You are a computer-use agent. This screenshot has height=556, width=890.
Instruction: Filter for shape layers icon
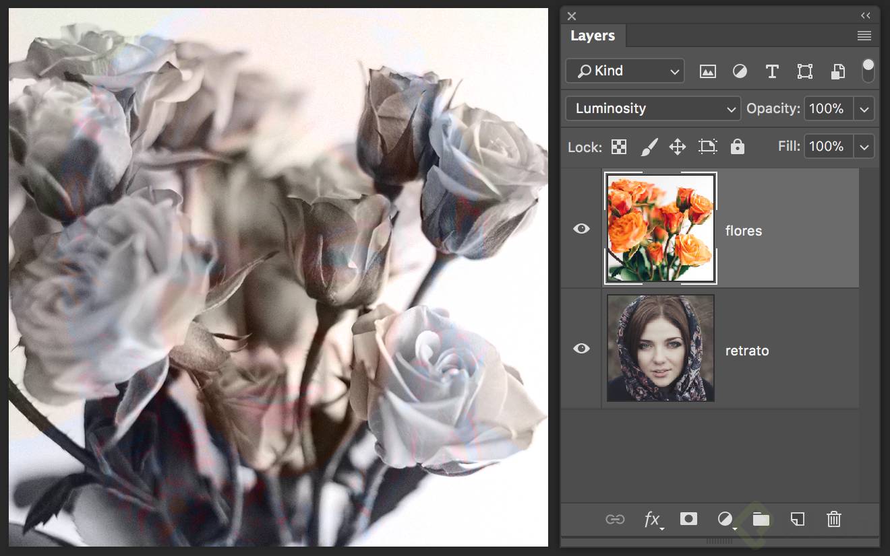pos(804,71)
